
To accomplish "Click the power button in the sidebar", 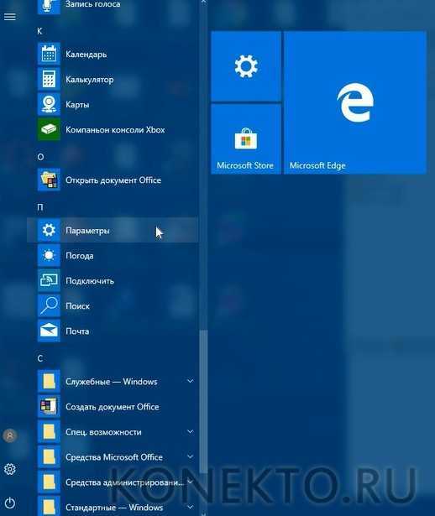I will pos(10,503).
